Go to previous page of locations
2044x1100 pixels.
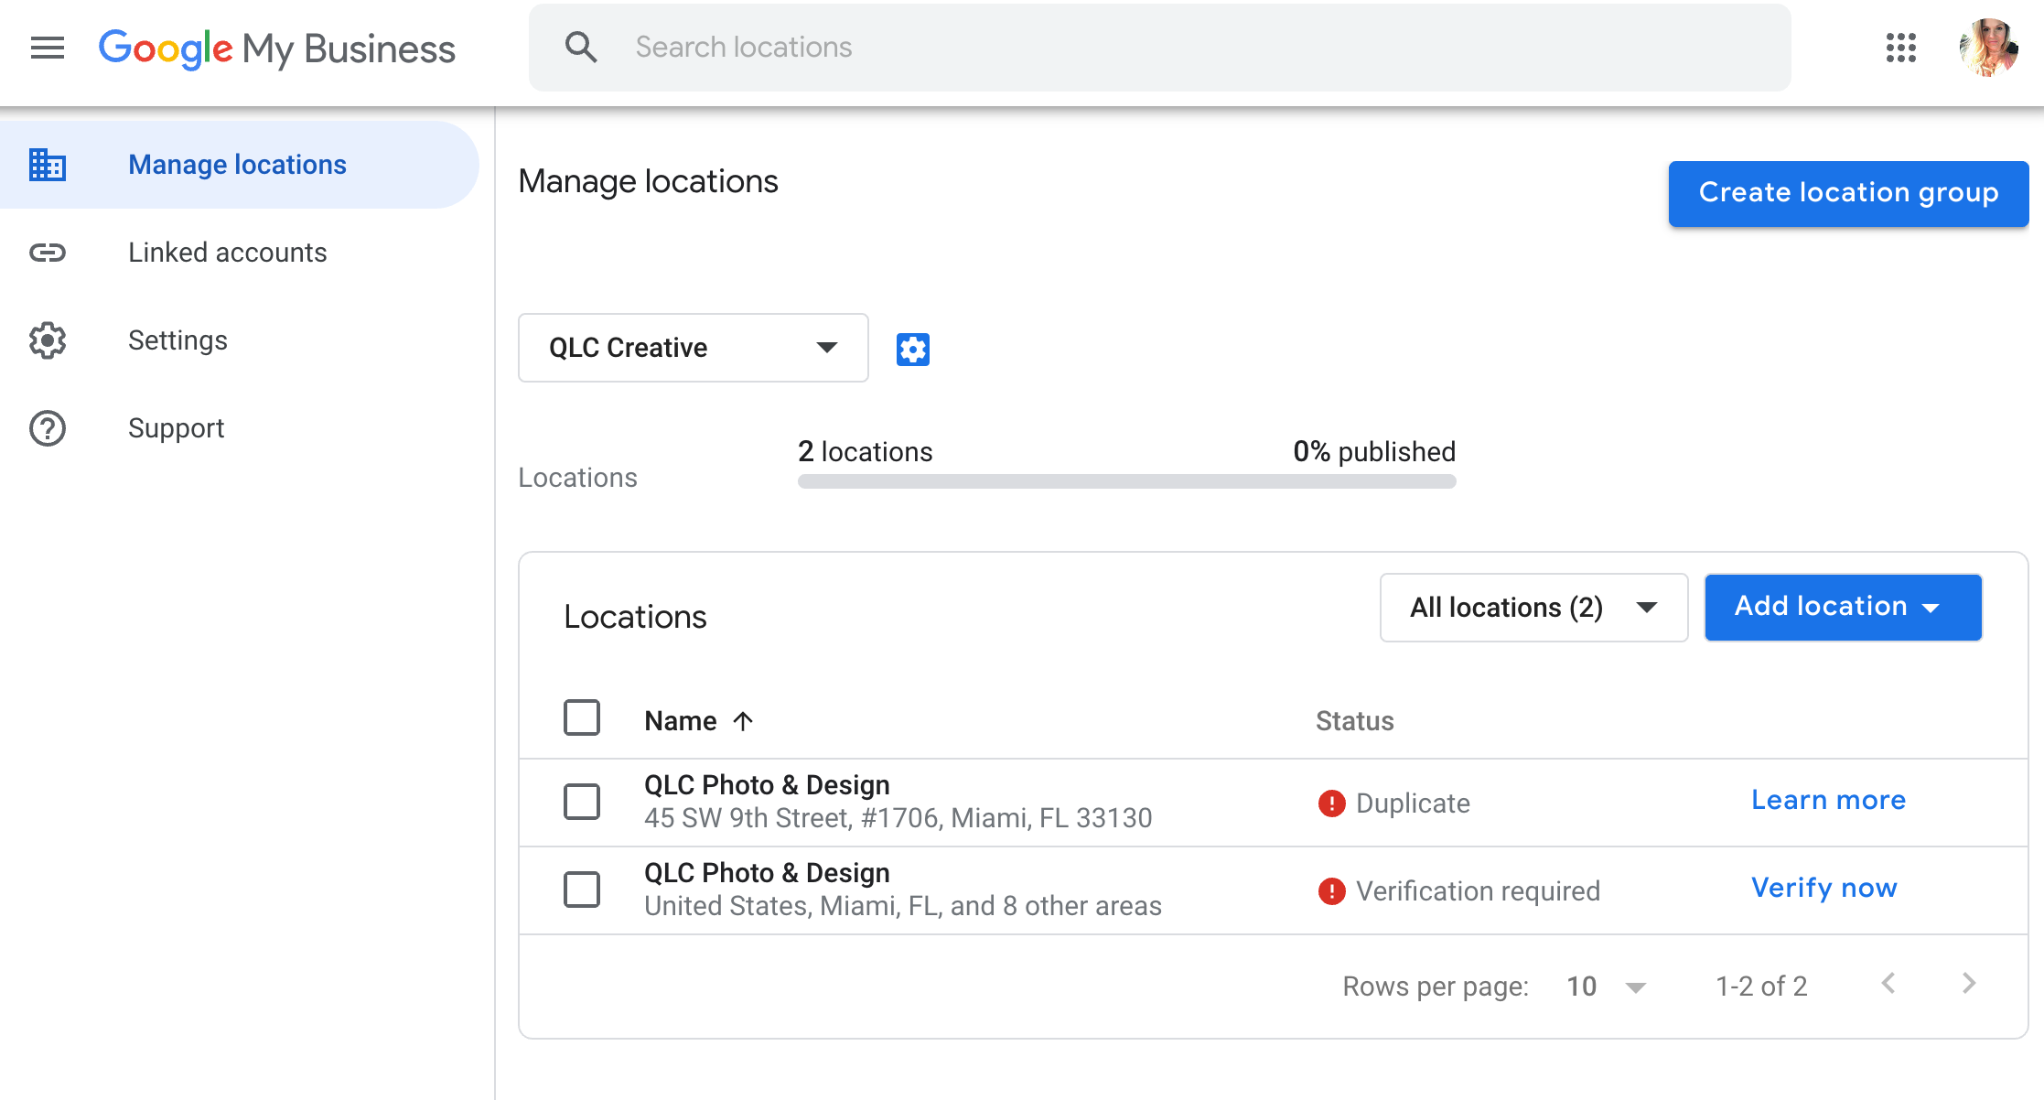coord(1888,984)
